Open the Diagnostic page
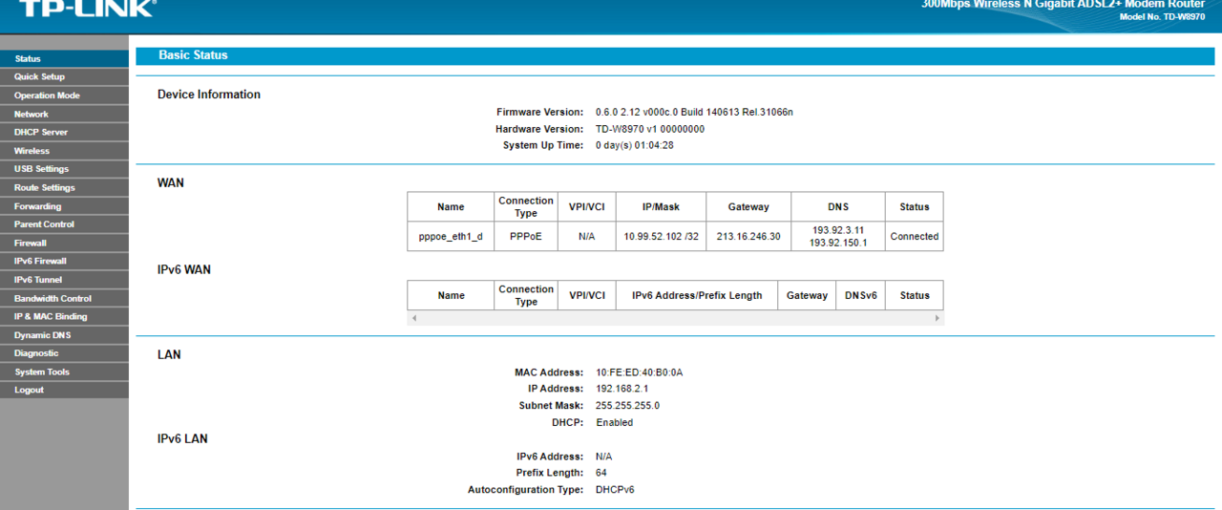The image size is (1222, 510). coord(64,353)
